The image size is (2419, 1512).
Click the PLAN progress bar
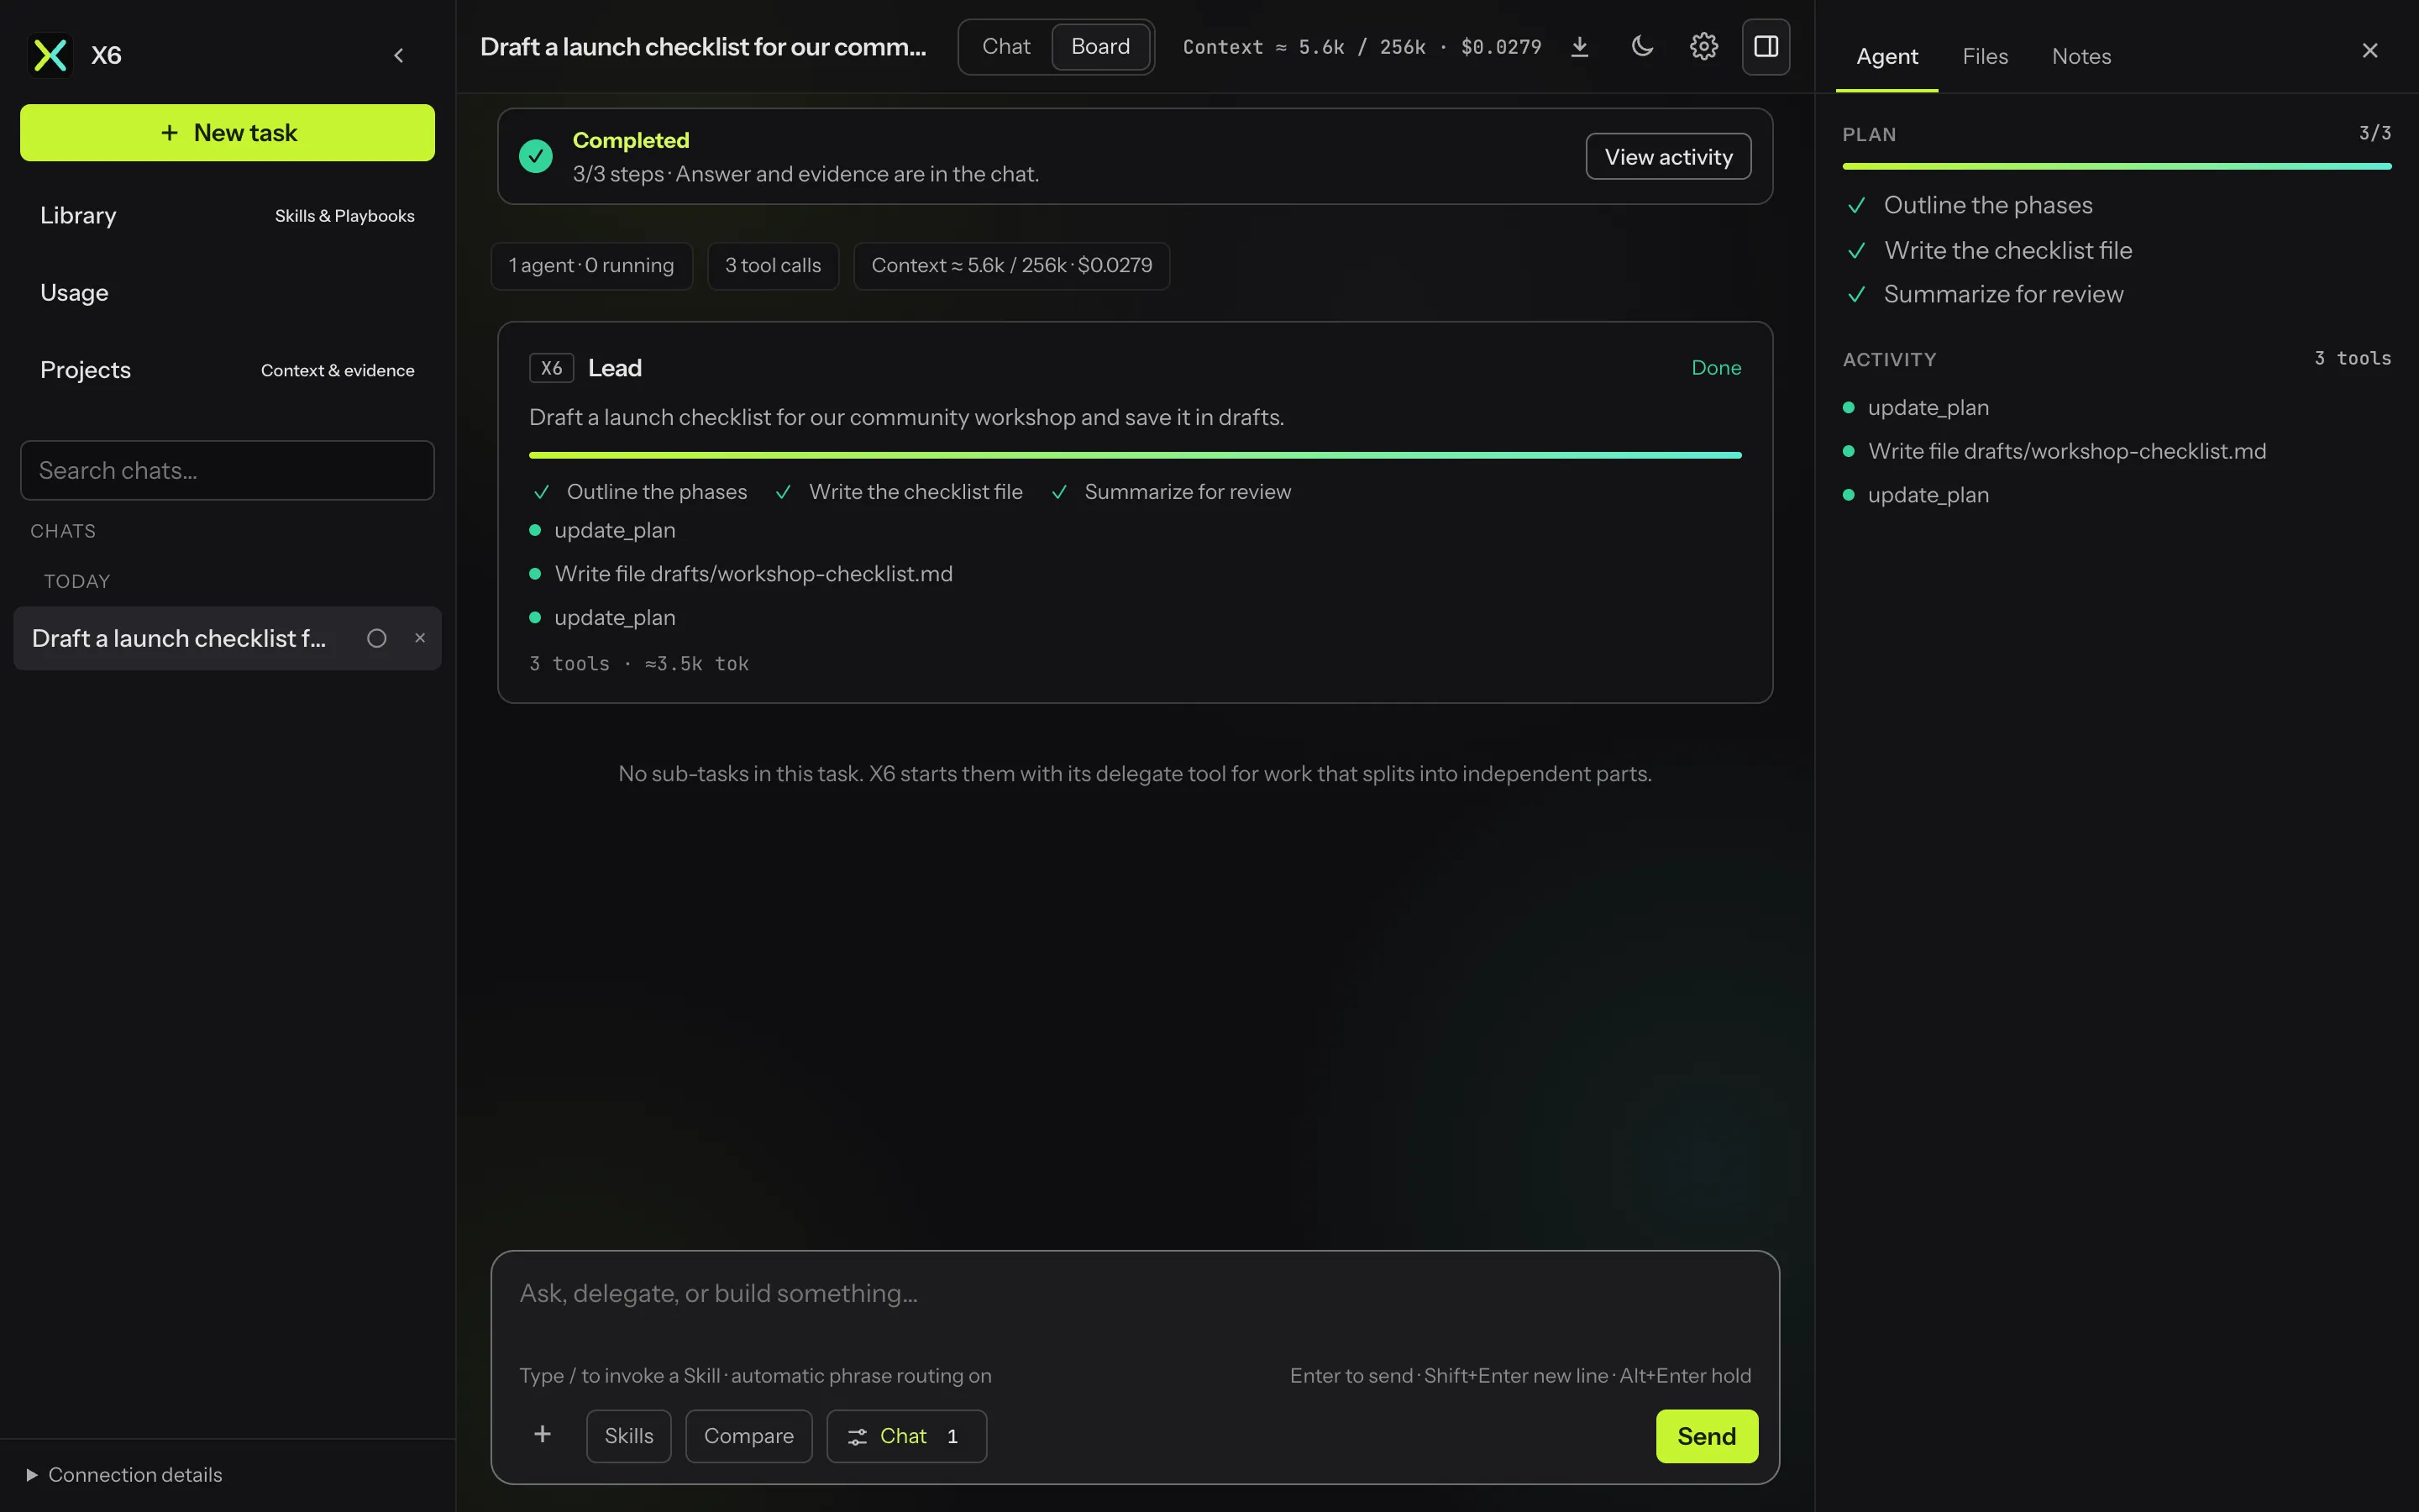point(2116,166)
